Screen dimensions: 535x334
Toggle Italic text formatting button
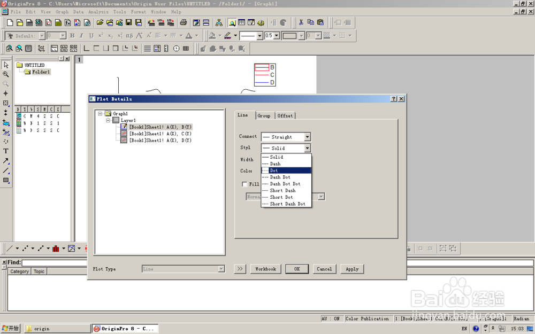coord(81,35)
